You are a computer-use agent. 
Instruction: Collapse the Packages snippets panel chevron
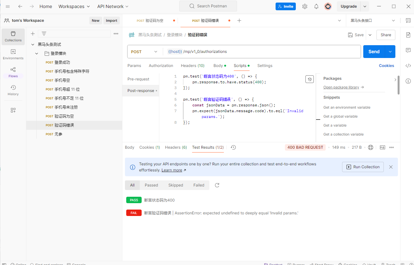(x=395, y=80)
